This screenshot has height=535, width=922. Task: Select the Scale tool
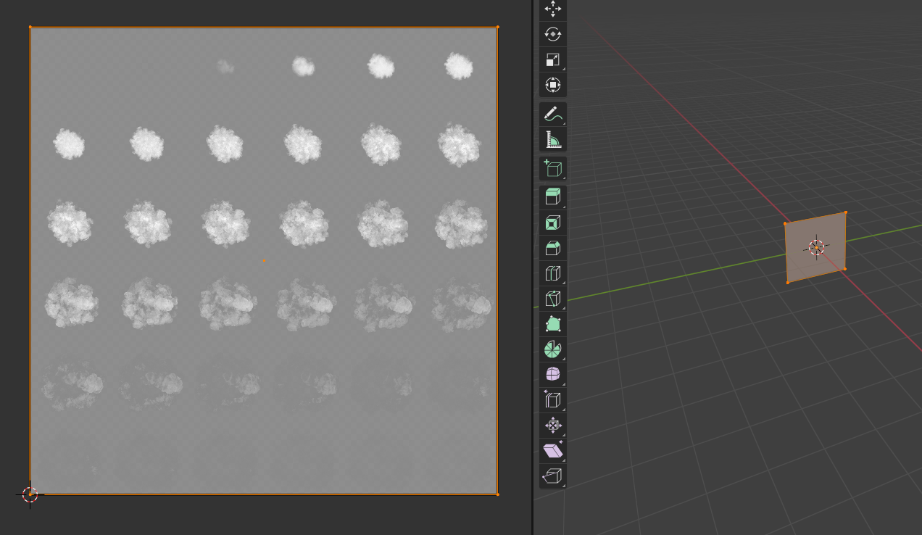pyautogui.click(x=553, y=59)
